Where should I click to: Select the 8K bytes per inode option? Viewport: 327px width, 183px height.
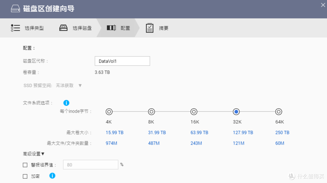click(151, 112)
